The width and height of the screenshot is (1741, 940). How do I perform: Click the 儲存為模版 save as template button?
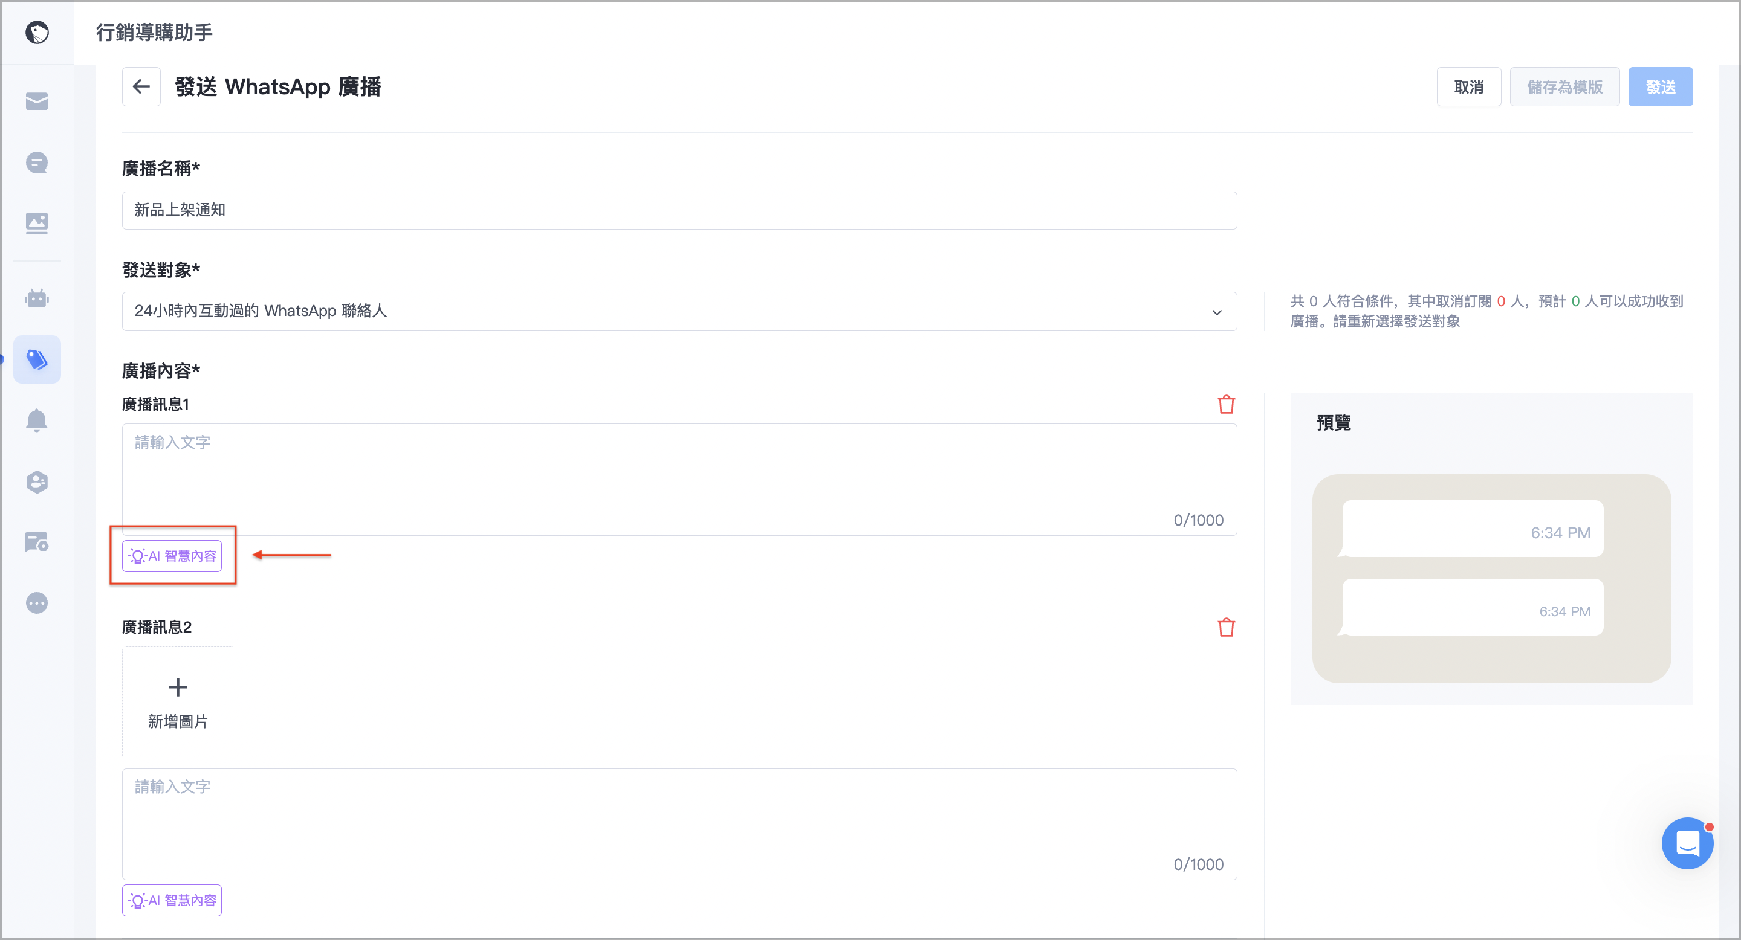1564,86
